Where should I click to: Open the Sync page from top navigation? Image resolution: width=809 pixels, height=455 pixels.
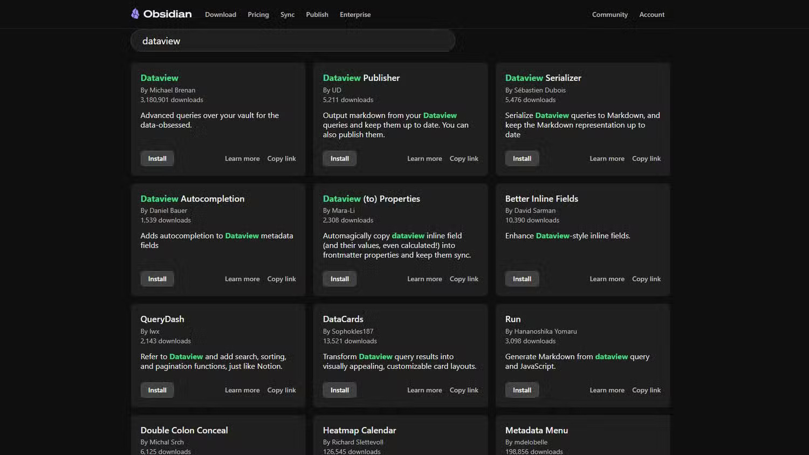(287, 15)
